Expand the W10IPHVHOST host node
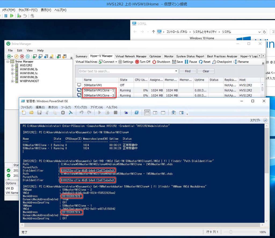Image resolution: width=275 pixels, height=238 pixels. [x=12, y=81]
